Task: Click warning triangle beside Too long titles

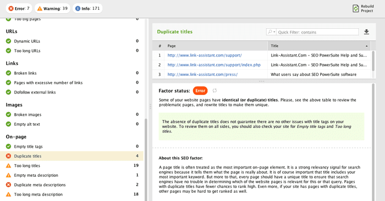Action: tap(9, 166)
